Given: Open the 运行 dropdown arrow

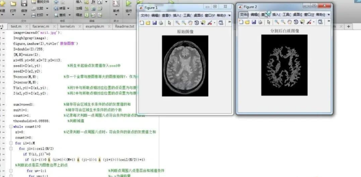Looking at the screenshot, I should (x=129, y=15).
